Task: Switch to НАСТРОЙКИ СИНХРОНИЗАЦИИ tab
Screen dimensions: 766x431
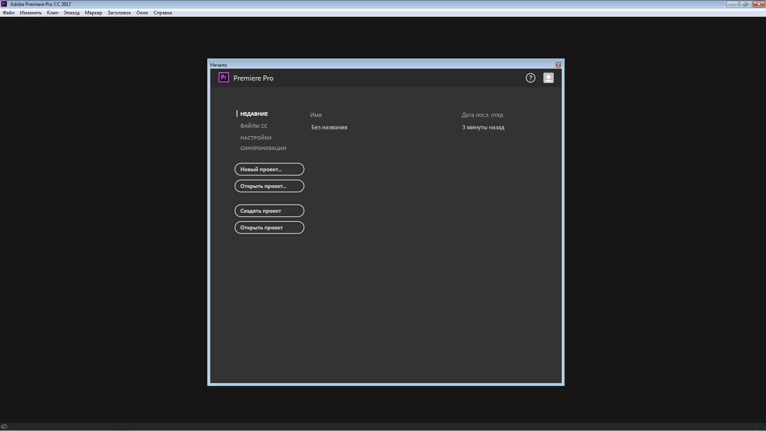Action: pyautogui.click(x=263, y=143)
